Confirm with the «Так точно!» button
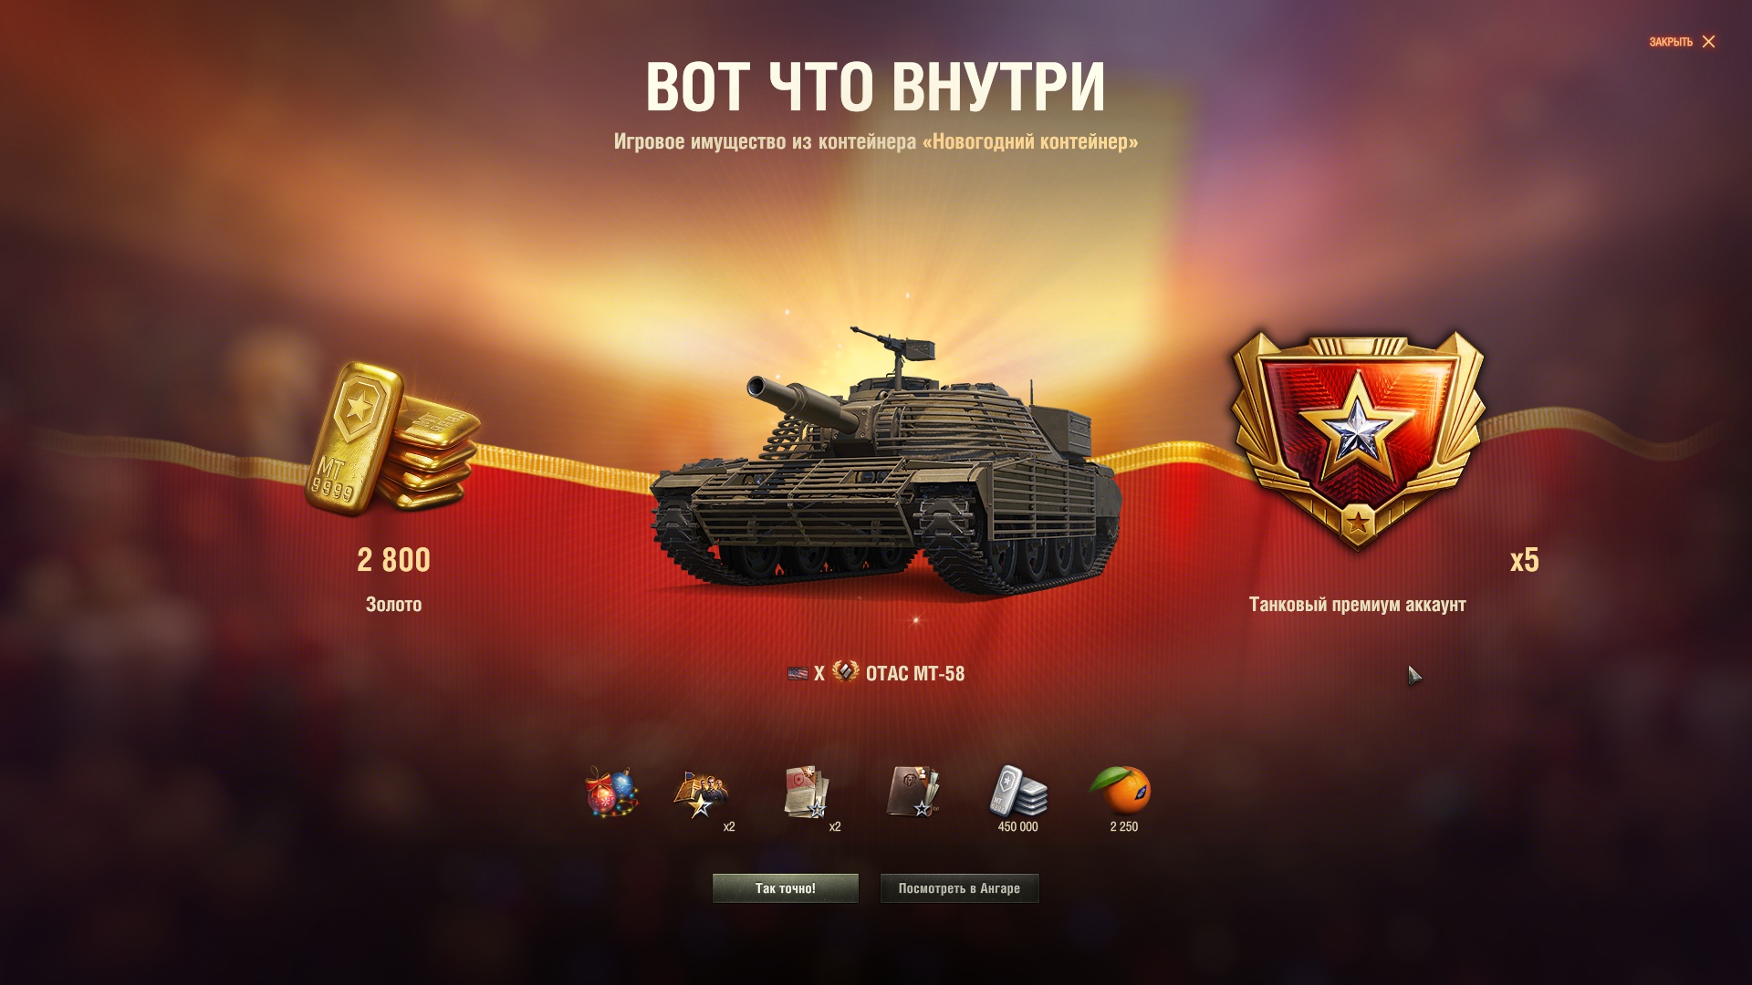Viewport: 1752px width, 985px height. [x=786, y=888]
